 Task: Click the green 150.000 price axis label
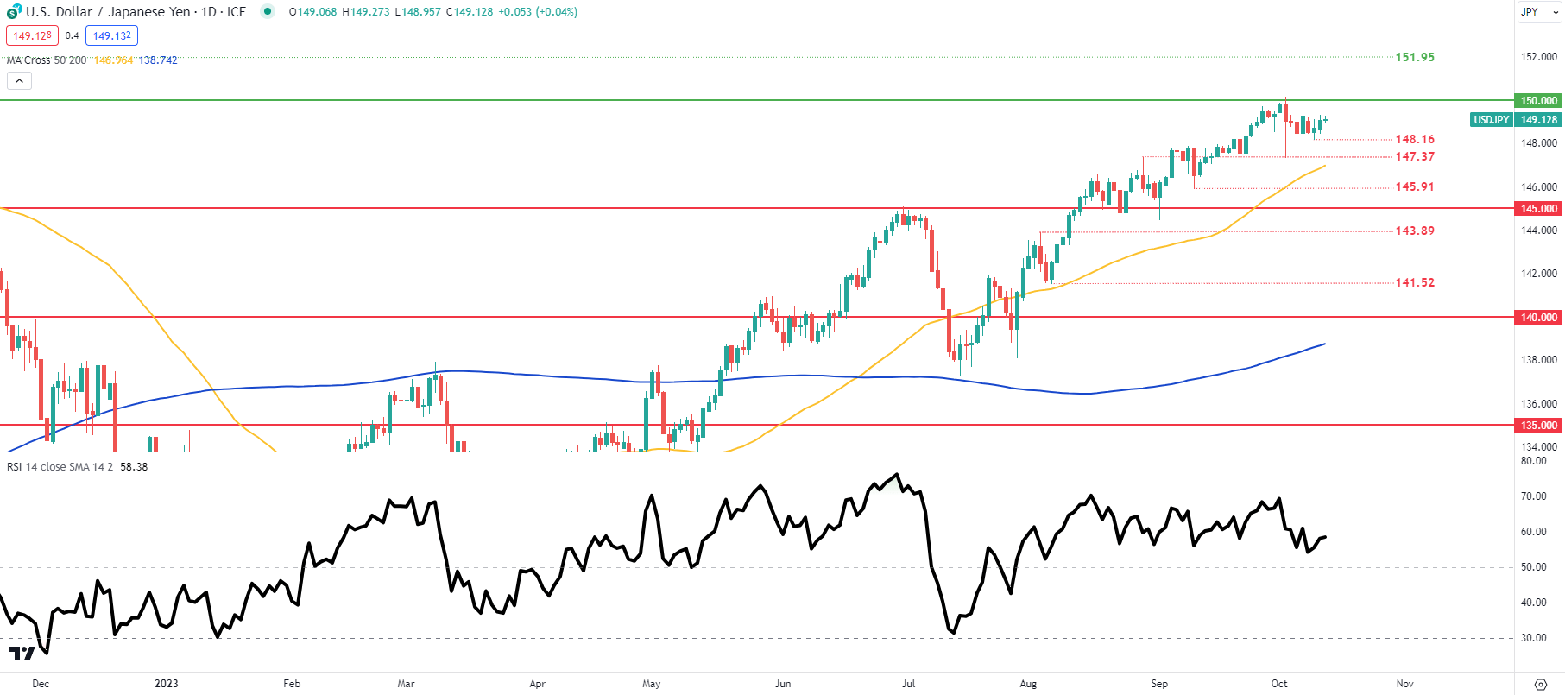click(1538, 101)
